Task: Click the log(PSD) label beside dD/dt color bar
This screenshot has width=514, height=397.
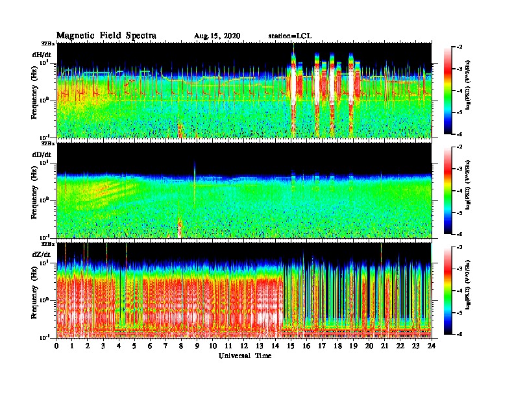Action: tap(468, 185)
